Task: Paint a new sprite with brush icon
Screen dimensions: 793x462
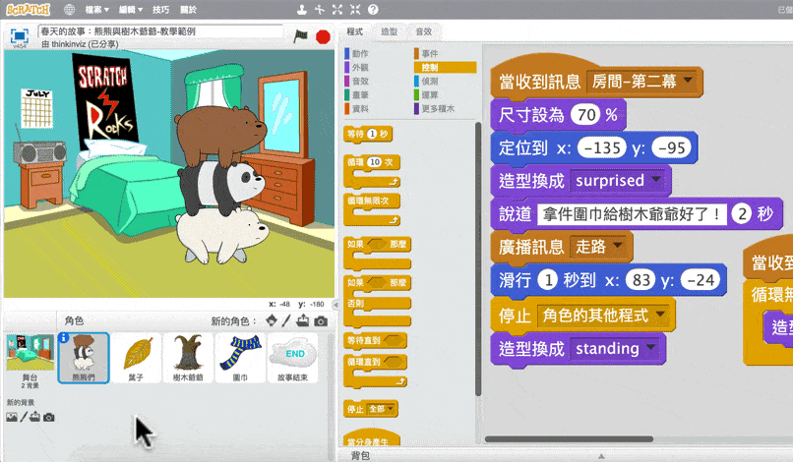Action: click(x=286, y=320)
